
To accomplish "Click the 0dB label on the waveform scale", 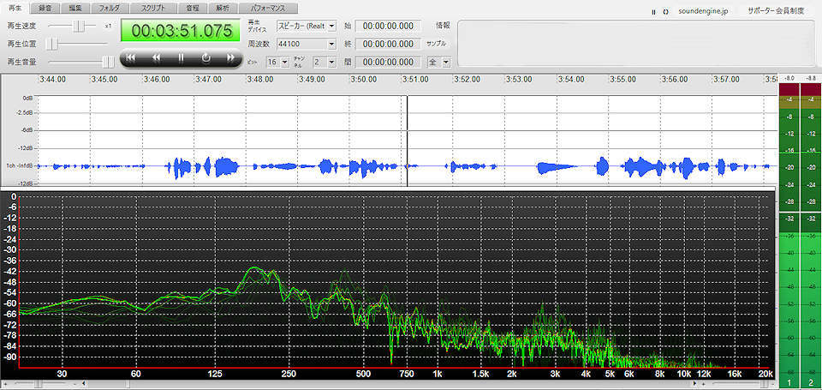I will click(x=27, y=99).
